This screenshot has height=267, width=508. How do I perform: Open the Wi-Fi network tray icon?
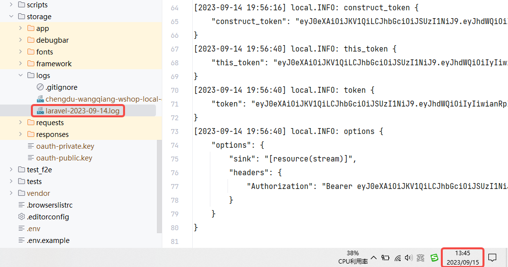398,258
